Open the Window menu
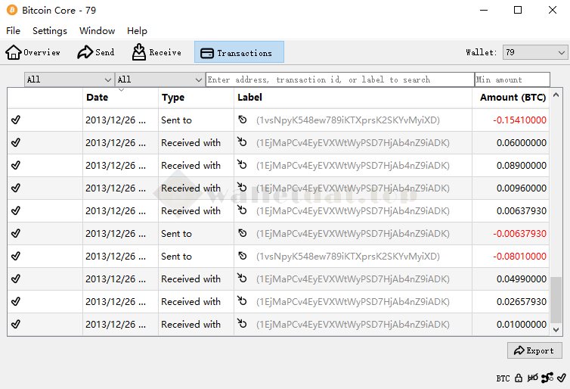Screen dimensions: 570x389 pyautogui.click(x=97, y=31)
